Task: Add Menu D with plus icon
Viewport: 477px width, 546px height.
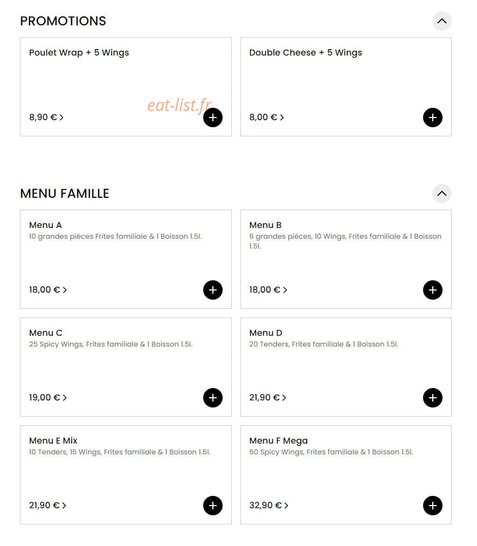Action: pos(432,398)
